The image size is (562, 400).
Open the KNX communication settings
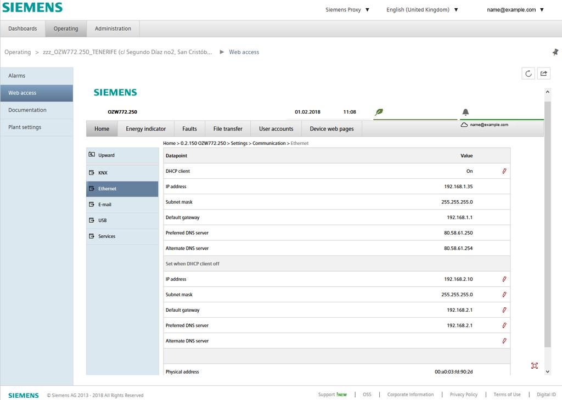point(122,173)
